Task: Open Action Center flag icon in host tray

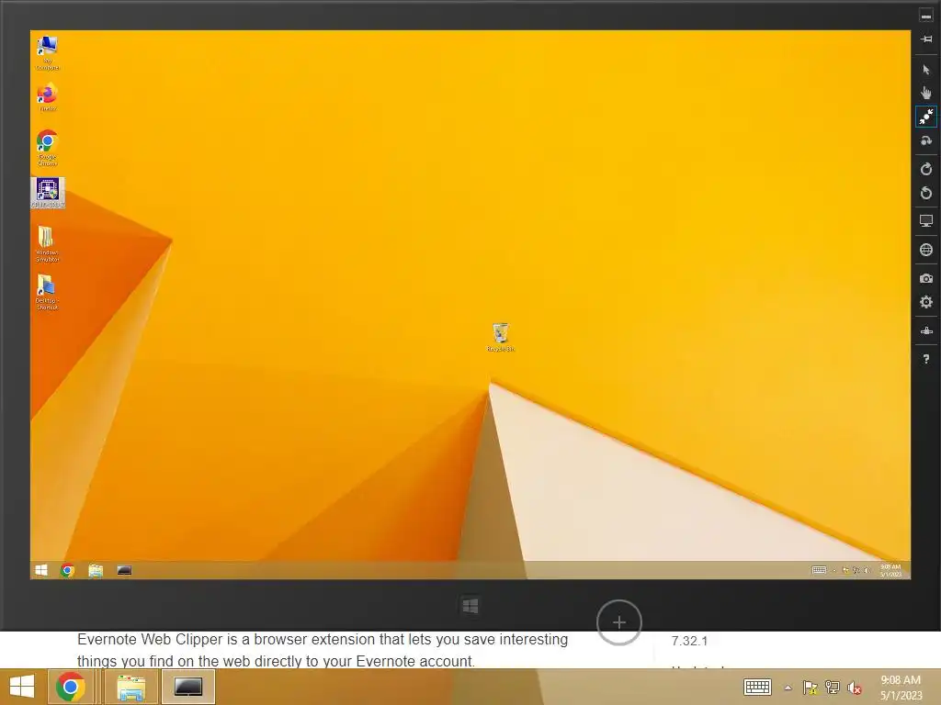Action: [811, 688]
